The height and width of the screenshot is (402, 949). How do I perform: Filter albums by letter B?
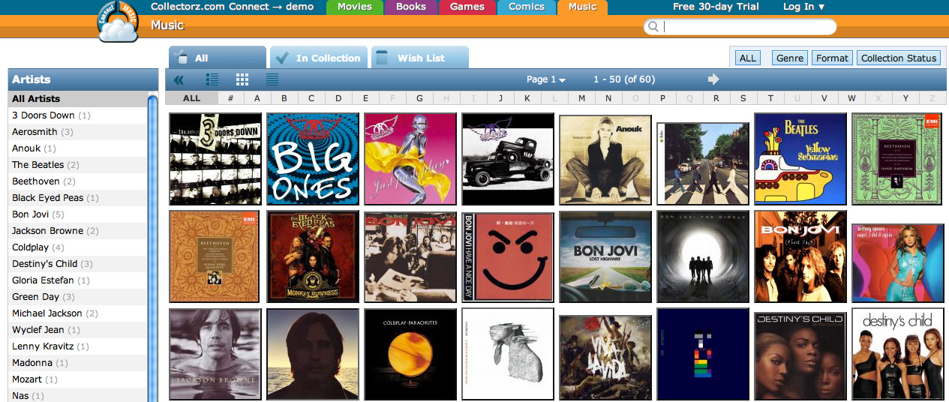coord(284,98)
